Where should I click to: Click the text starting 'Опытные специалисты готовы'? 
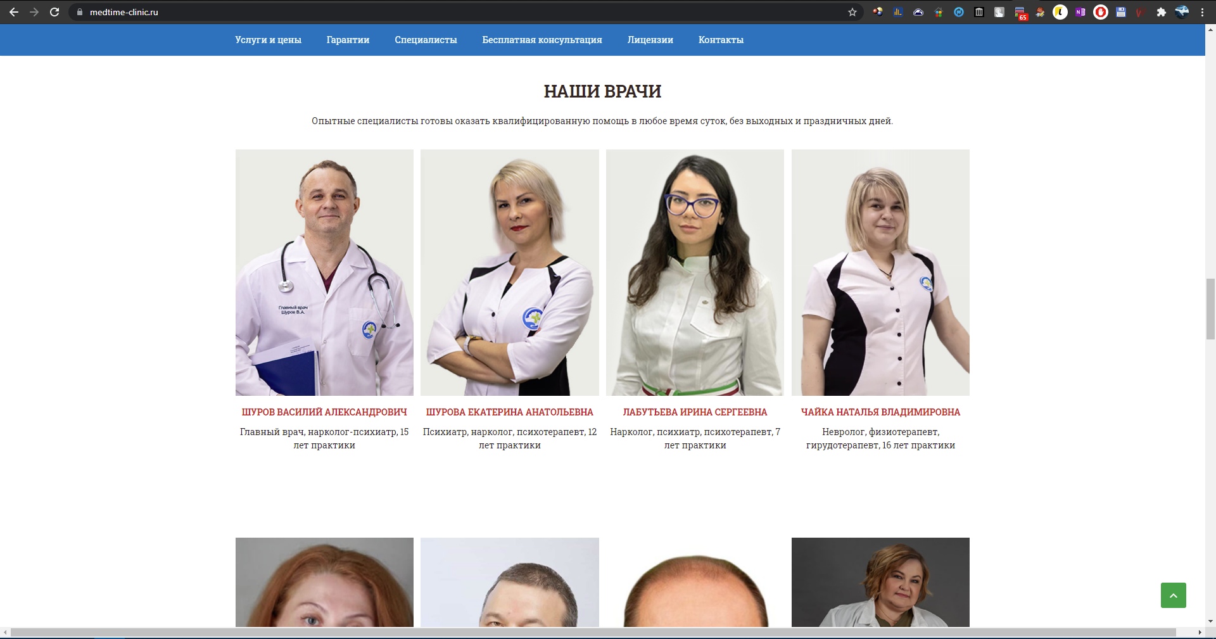[x=602, y=121]
